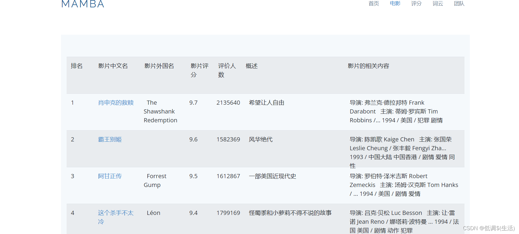Click rank number 1 cell
The height and width of the screenshot is (234, 519).
tap(73, 103)
